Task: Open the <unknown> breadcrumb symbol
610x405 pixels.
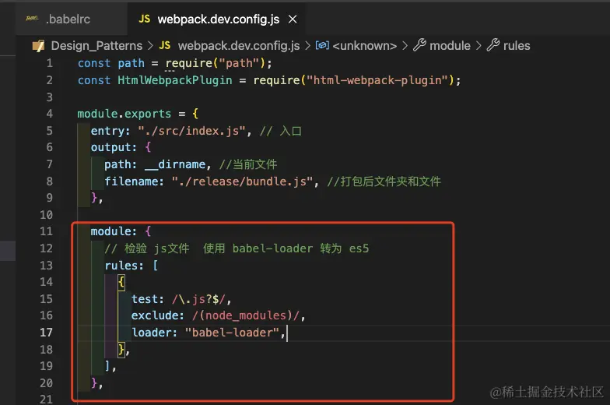Action: [x=364, y=45]
